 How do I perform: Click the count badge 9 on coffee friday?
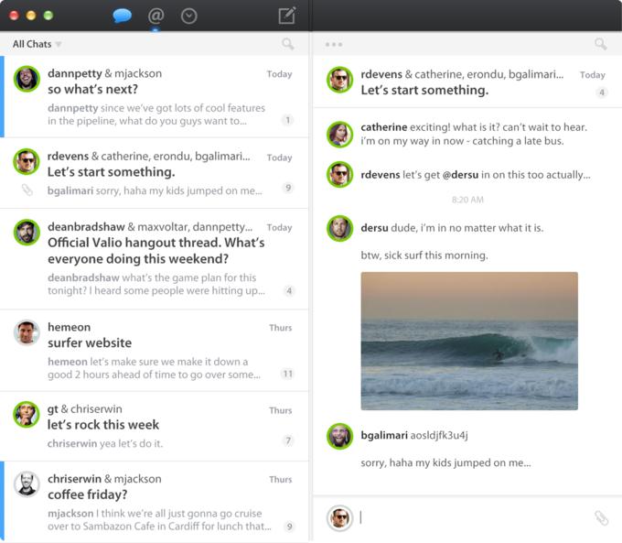click(x=290, y=527)
